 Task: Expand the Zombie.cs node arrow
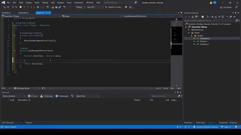[x=194, y=44]
